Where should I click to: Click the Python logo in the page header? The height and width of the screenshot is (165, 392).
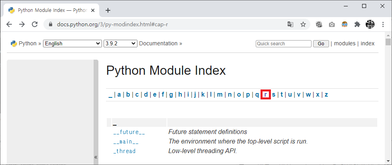[x=14, y=43]
